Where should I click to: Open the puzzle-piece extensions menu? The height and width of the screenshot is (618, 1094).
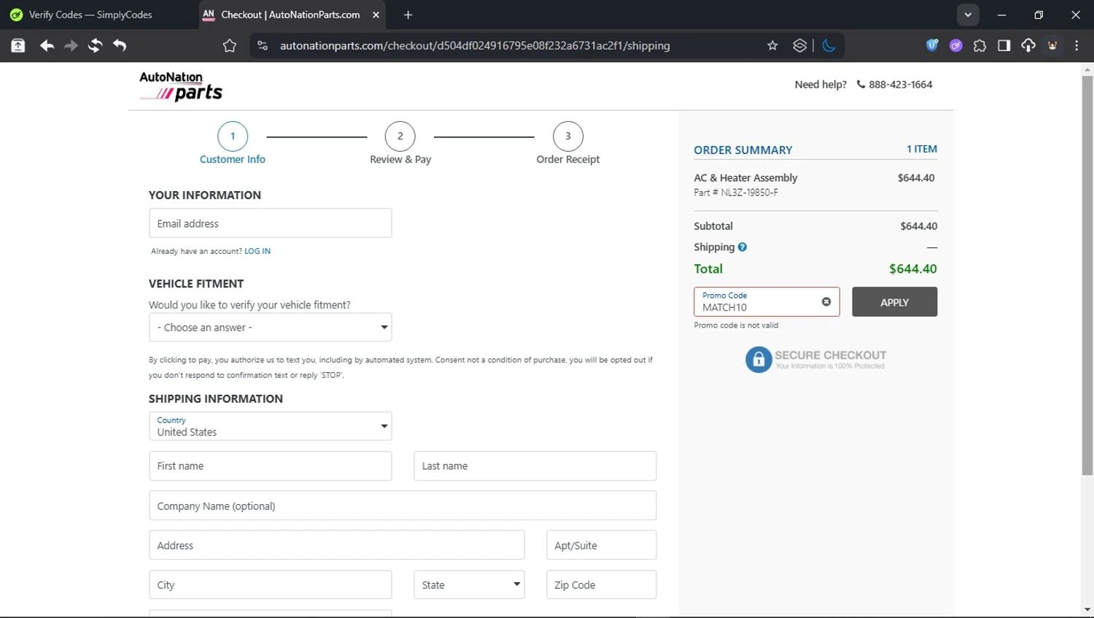(x=979, y=45)
